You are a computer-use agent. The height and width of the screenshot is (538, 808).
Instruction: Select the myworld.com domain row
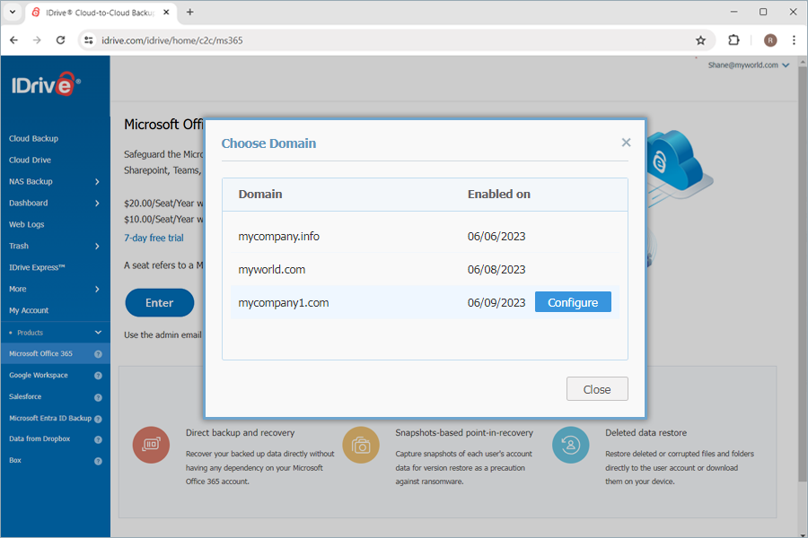point(425,269)
